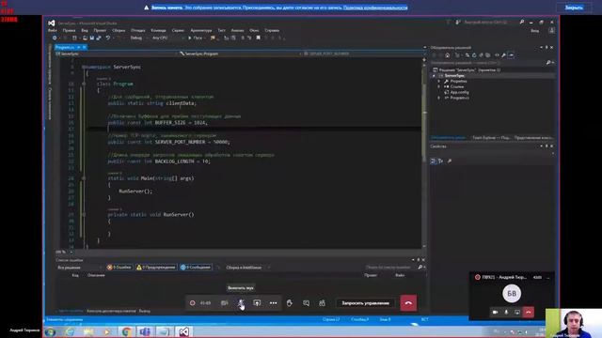The height and width of the screenshot is (338, 602).
Task: Select the Categorized view icon in Properties panel
Action: (x=433, y=161)
